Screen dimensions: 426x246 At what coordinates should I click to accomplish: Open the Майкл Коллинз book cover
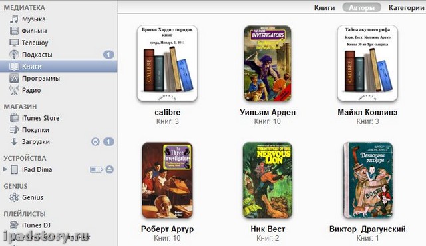(367, 63)
